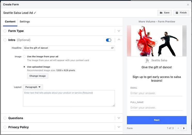Go to previous preview page arrow
The image size is (192, 135).
pyautogui.click(x=178, y=128)
